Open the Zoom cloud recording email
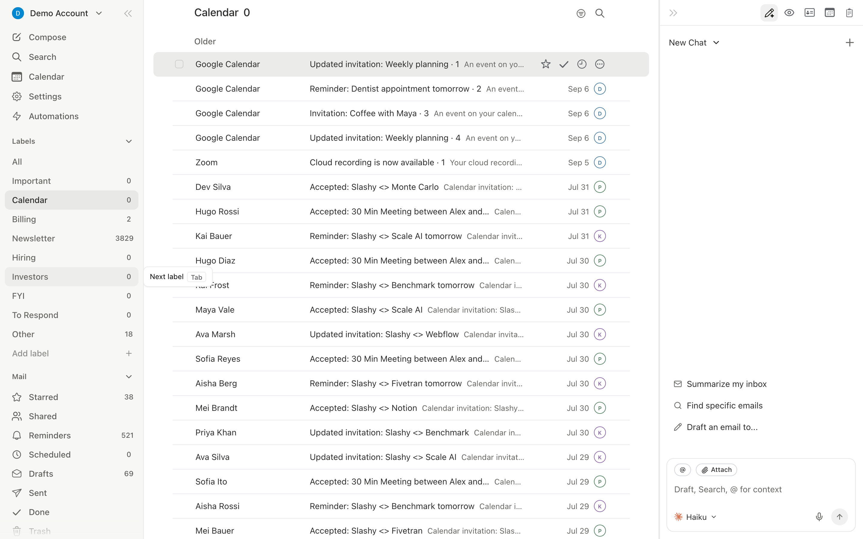863x539 pixels. [x=401, y=163]
